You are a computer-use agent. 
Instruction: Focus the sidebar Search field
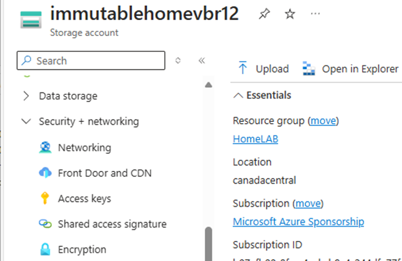point(91,61)
